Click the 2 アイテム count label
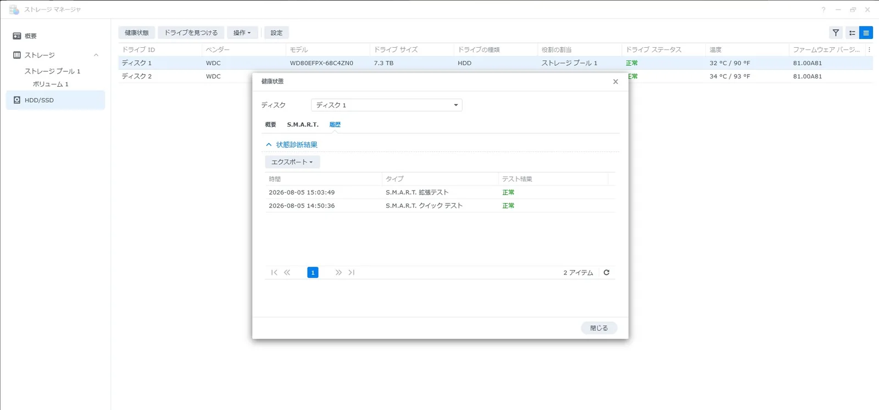The width and height of the screenshot is (879, 410). coord(578,273)
